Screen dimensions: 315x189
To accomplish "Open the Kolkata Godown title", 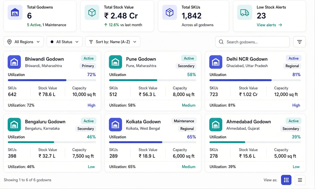I will [x=144, y=122].
